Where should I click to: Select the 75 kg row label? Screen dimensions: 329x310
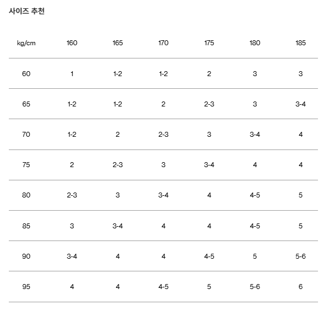pyautogui.click(x=26, y=165)
